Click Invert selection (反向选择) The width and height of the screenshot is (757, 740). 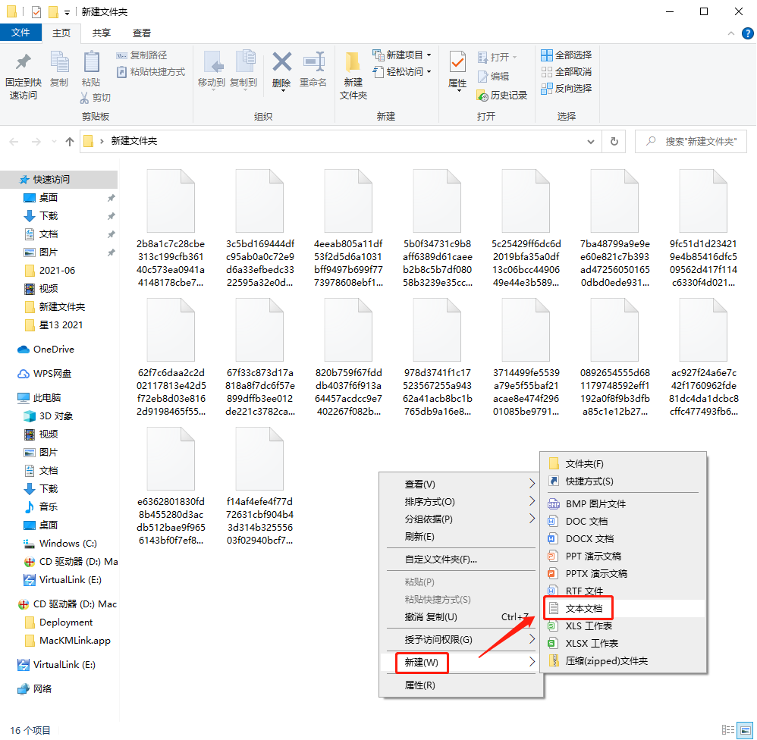click(567, 89)
